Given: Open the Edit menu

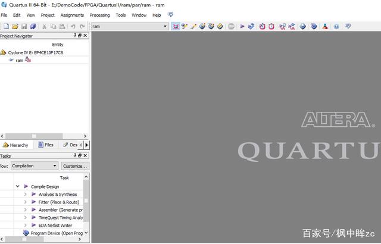Looking at the screenshot, I should (17, 15).
